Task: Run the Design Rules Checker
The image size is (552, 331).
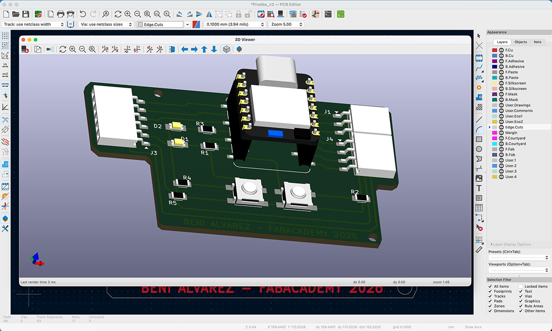Action: point(303,14)
